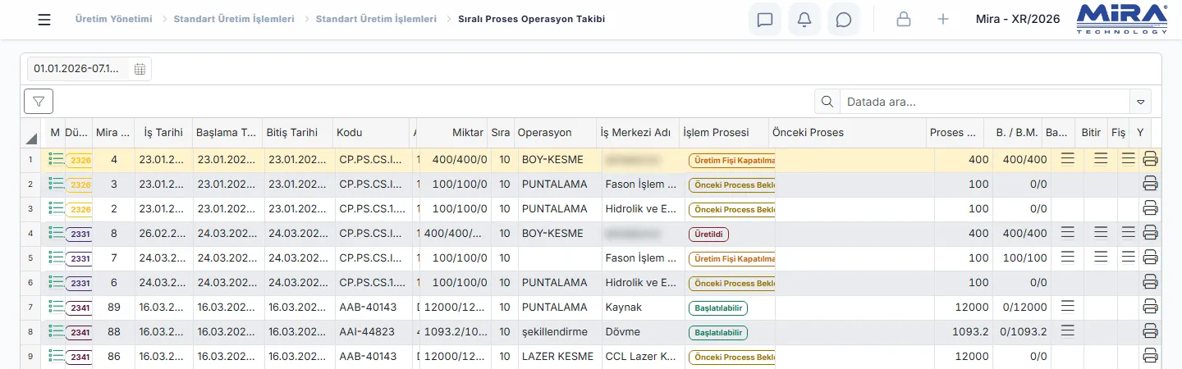1182x369 pixels.
Task: Open the calendar date picker icon
Action: 140,69
